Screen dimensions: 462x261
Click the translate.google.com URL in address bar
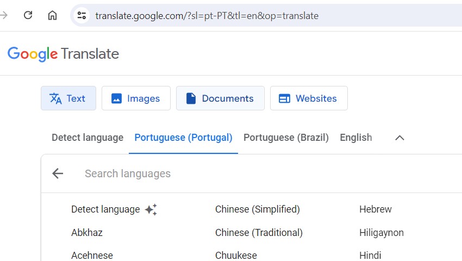coord(207,16)
